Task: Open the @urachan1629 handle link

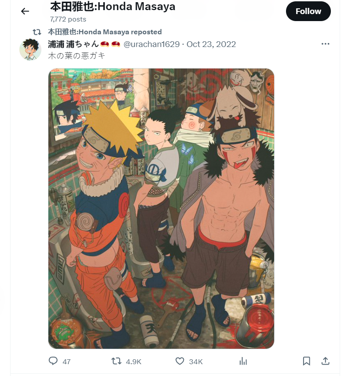Action: pyautogui.click(x=152, y=44)
